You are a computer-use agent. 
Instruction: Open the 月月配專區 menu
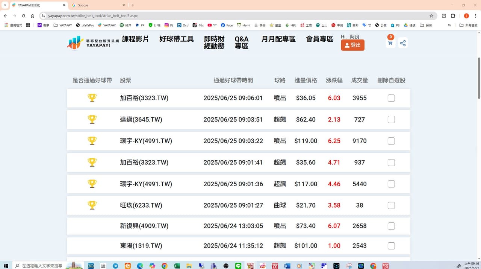point(278,39)
